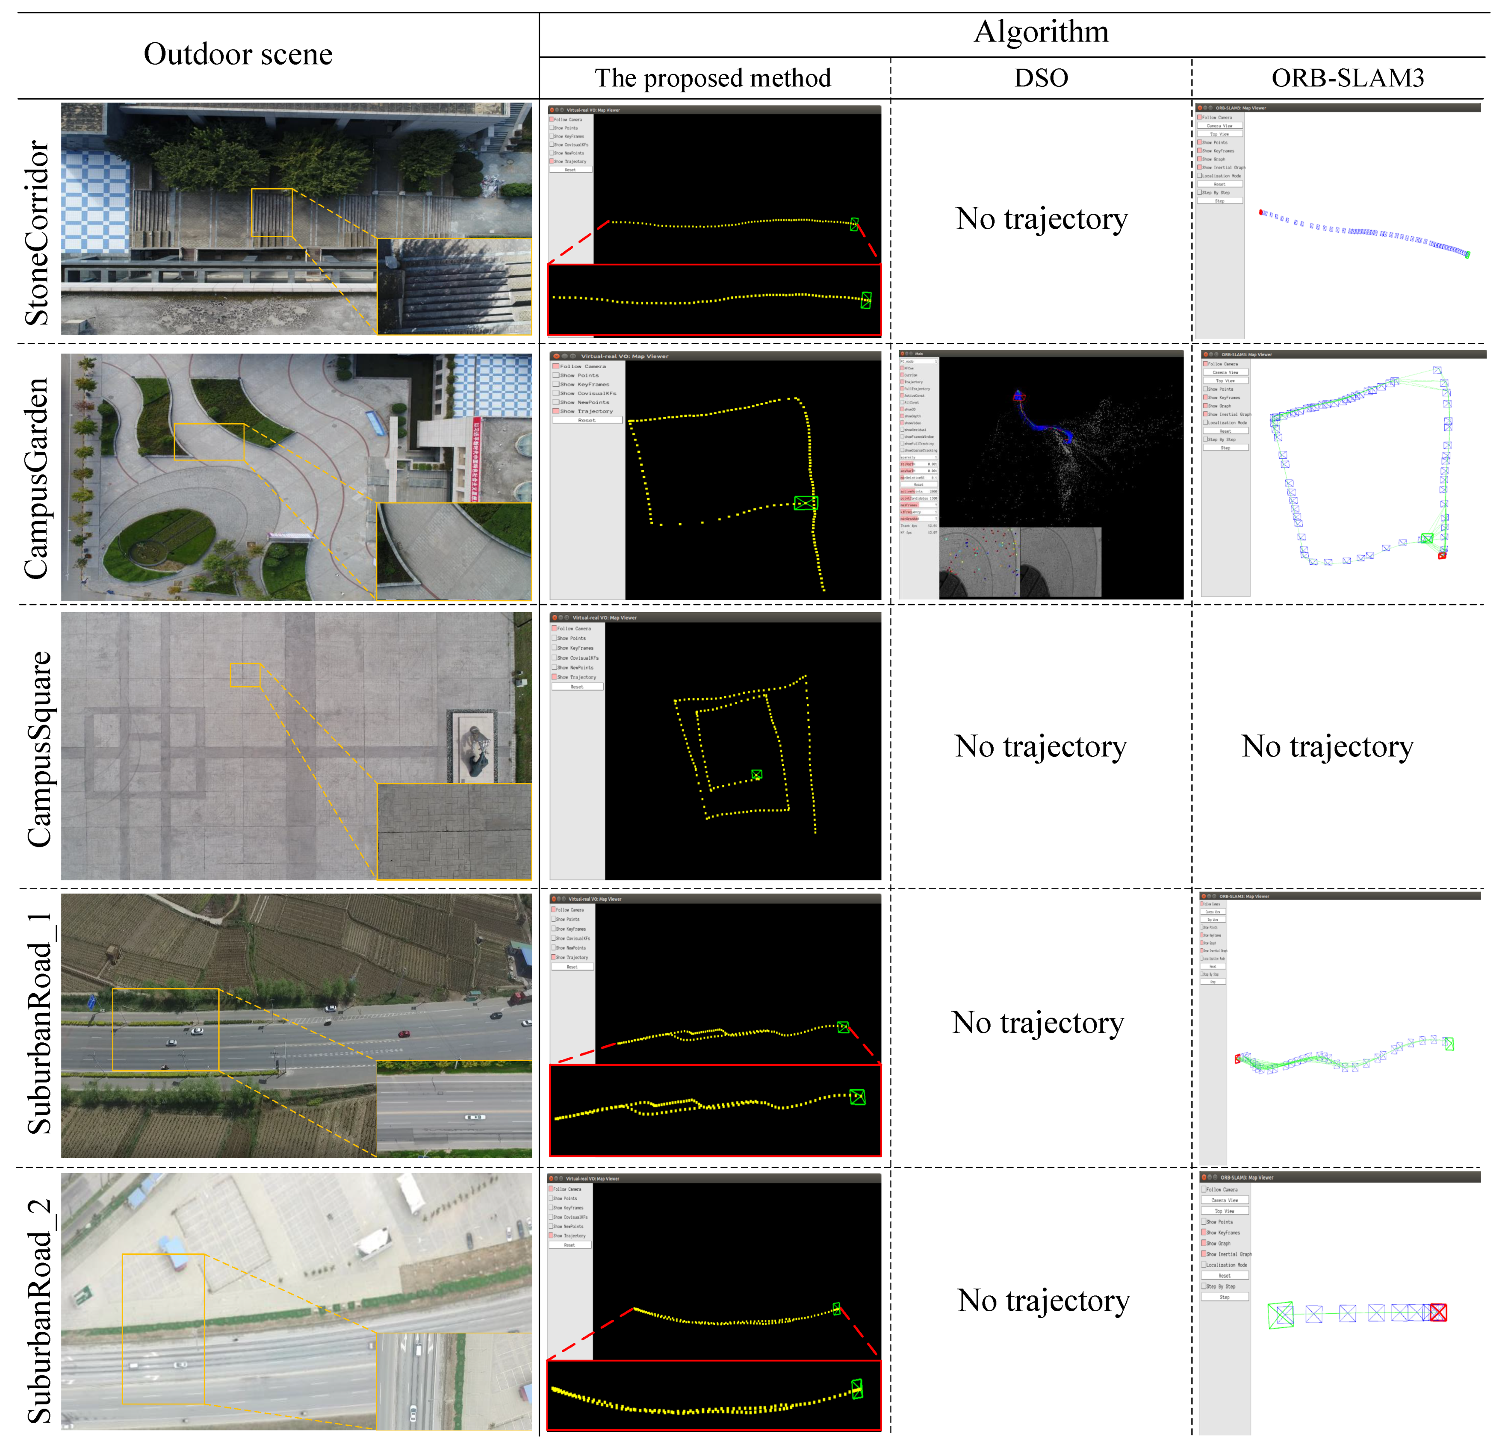
Task: Click red start marker in StoneCorridor ORB-SLAM3 trajectory
Action: click(1260, 212)
